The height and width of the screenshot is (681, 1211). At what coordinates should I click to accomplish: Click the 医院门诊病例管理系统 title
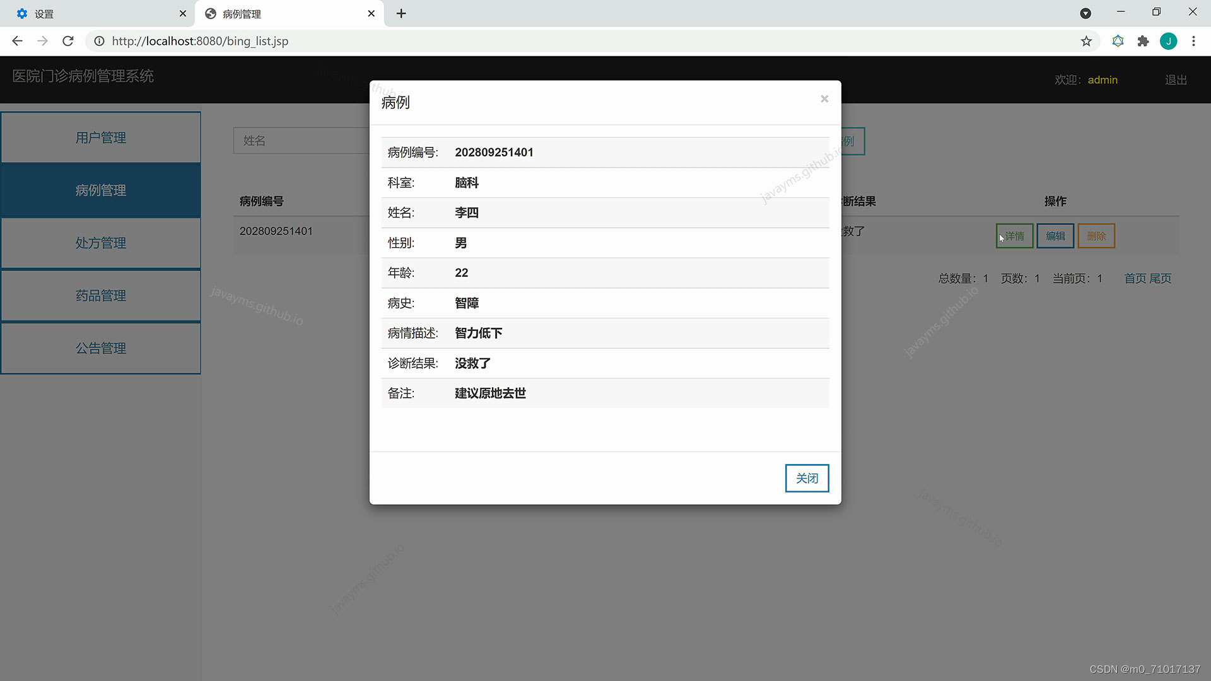[x=83, y=76]
